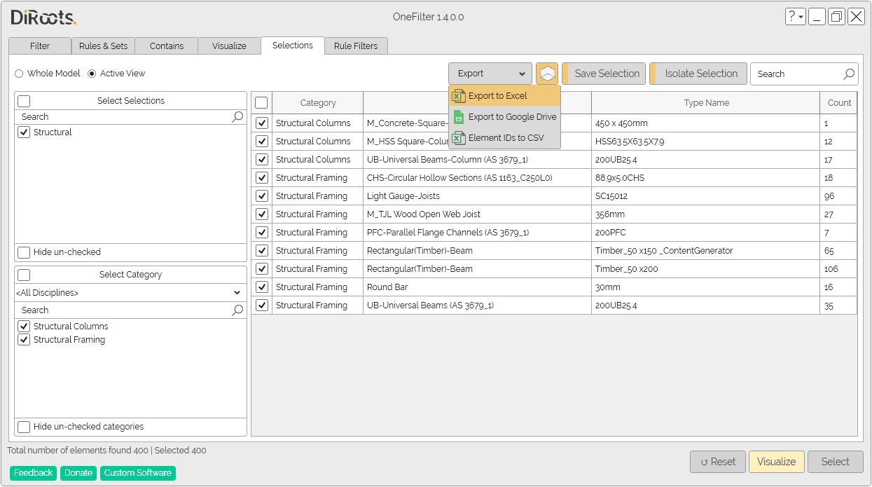The height and width of the screenshot is (487, 872).
Task: Click the search magnifier under Select Category
Action: [238, 310]
